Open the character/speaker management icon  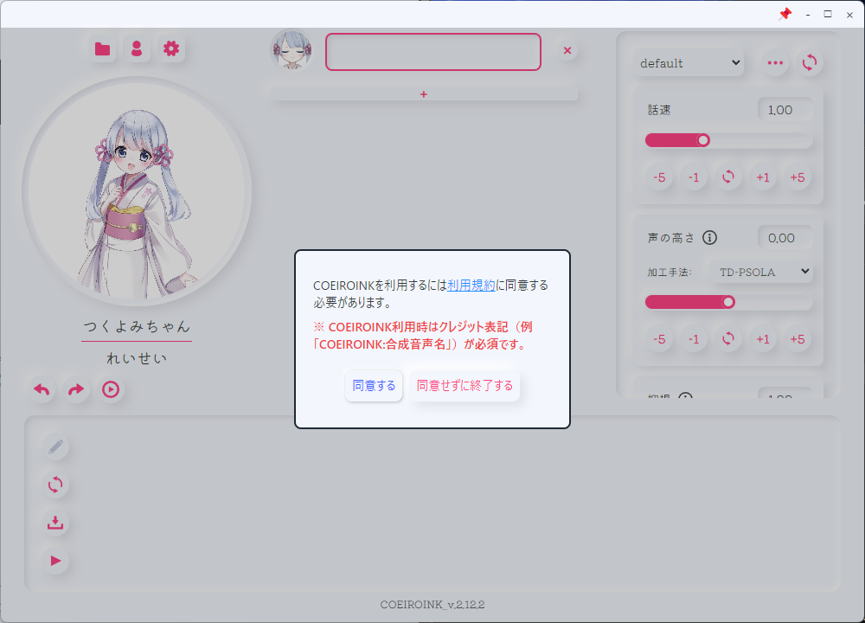tap(137, 49)
